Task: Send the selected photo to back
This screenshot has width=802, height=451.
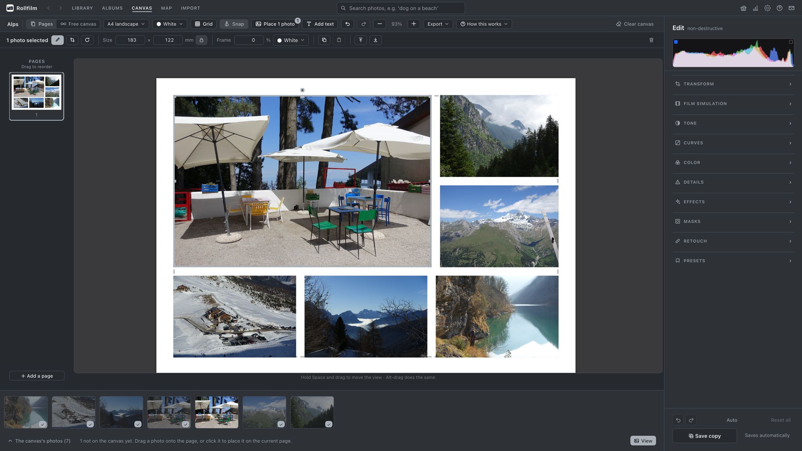Action: [375, 40]
